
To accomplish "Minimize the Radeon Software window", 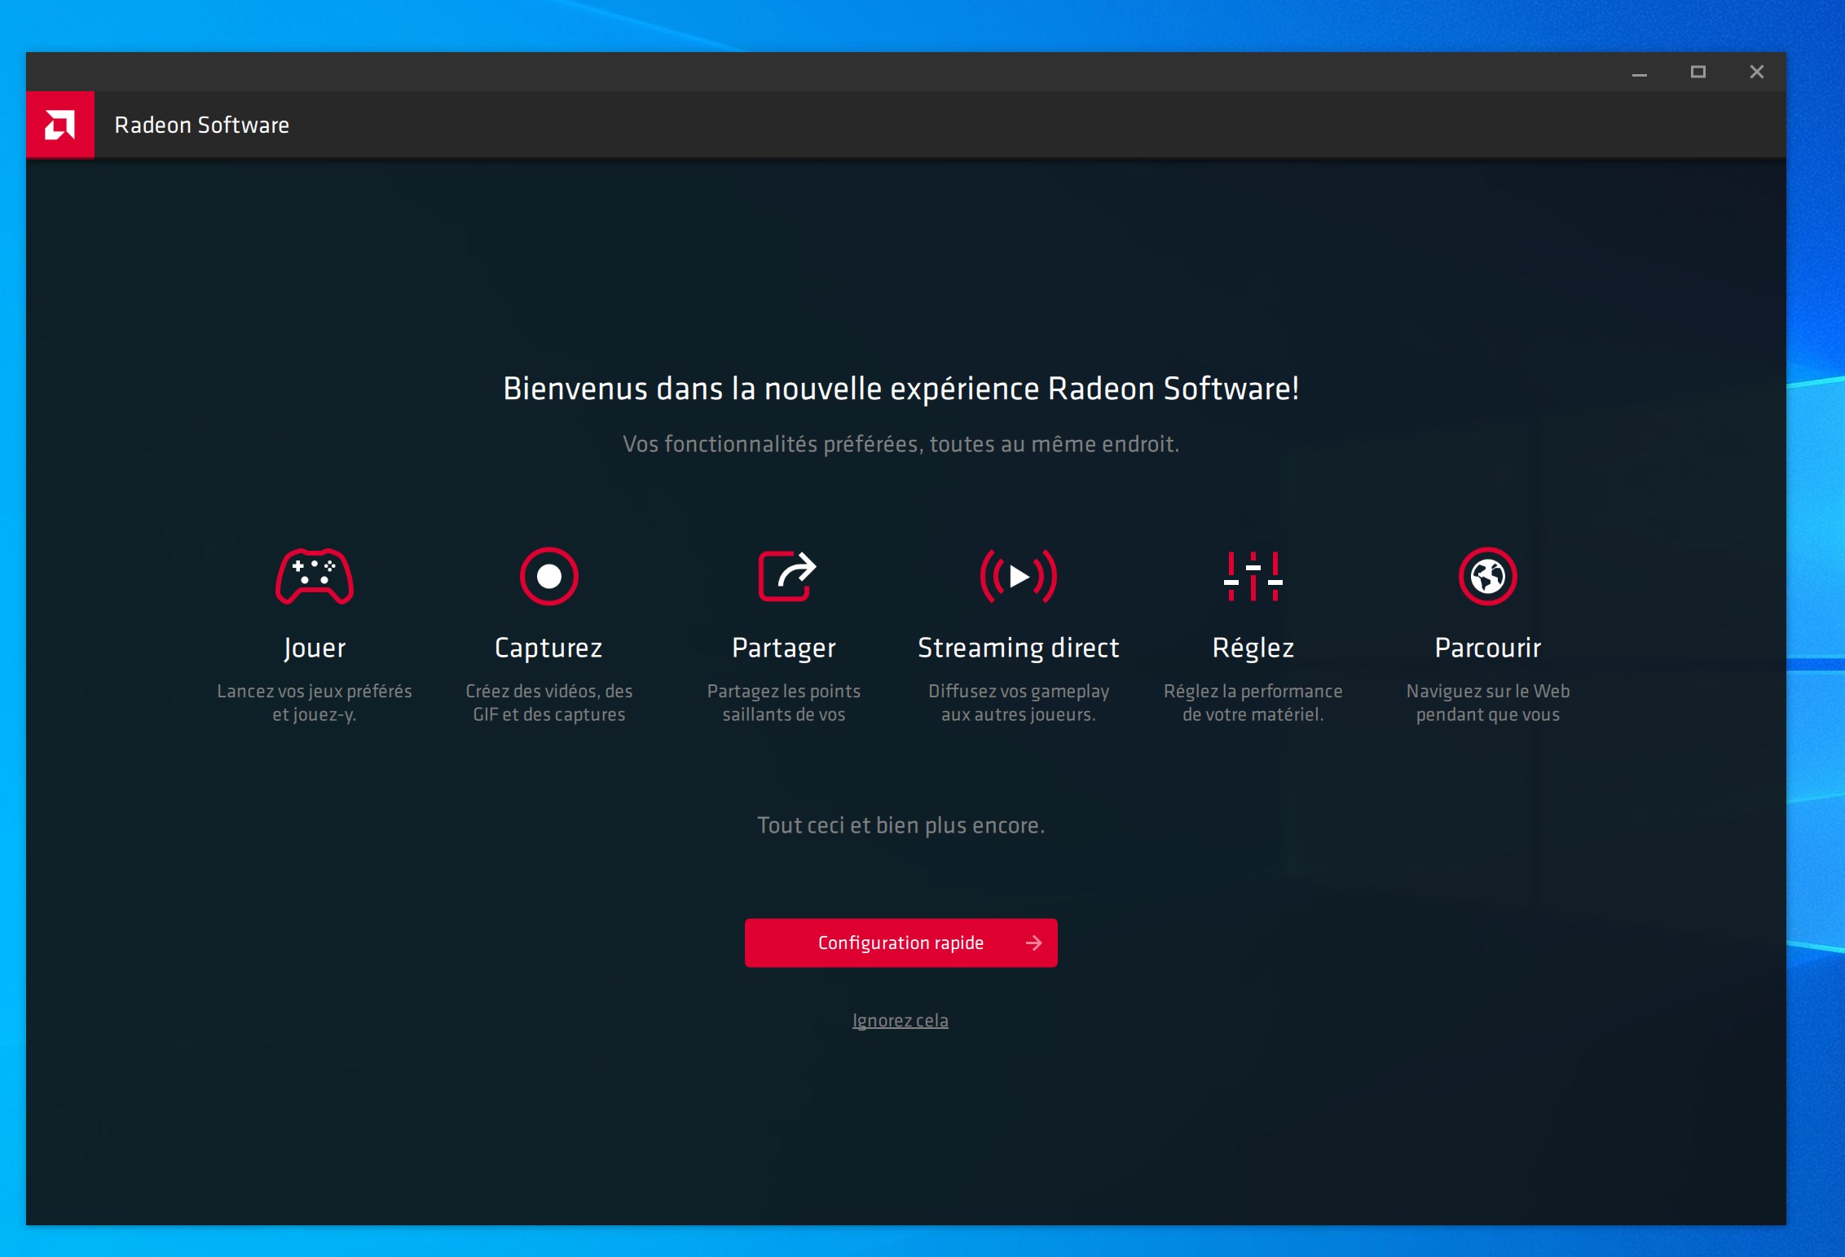I will tap(1639, 73).
